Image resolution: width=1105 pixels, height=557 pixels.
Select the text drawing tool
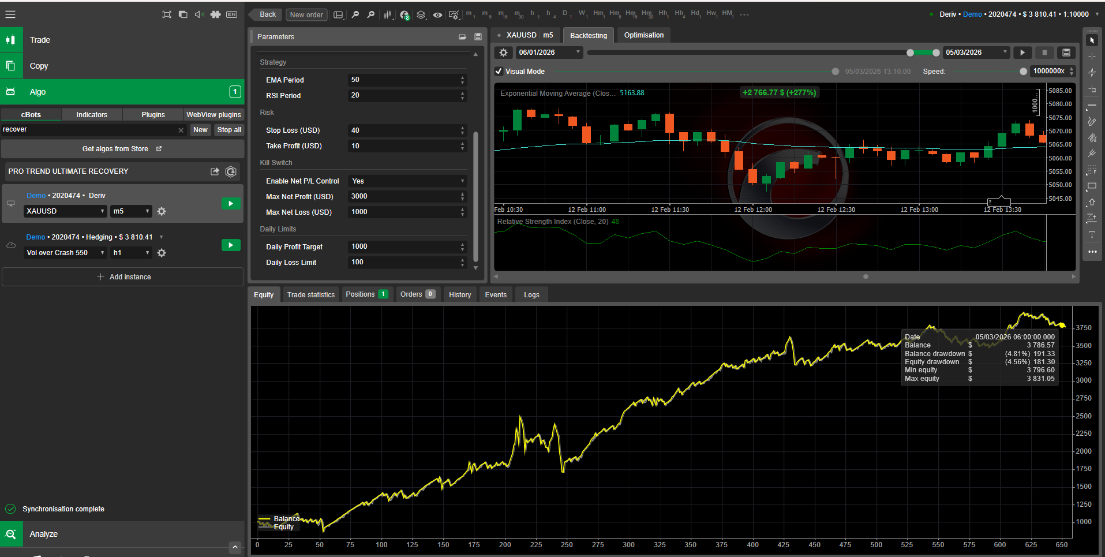[1092, 235]
